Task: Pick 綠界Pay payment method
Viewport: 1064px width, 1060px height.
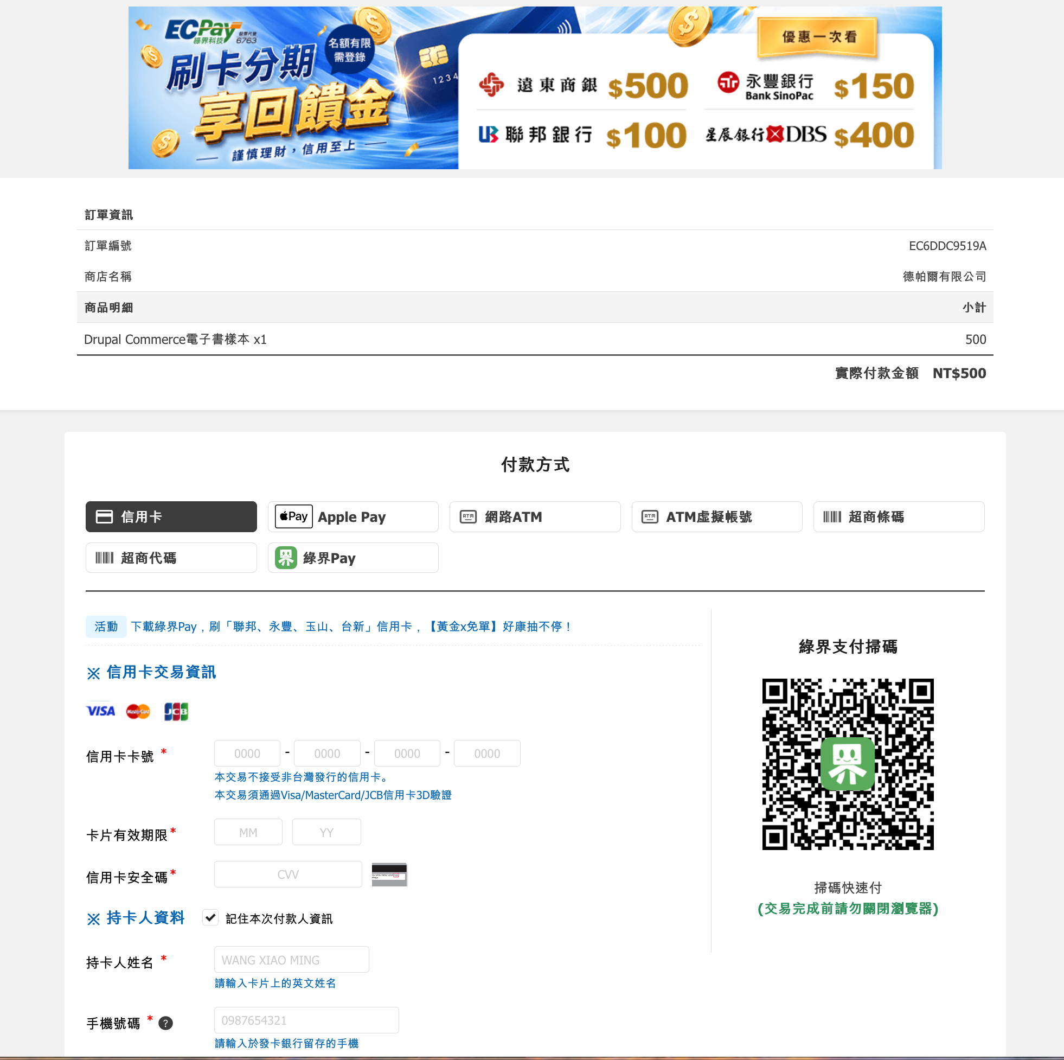Action: (352, 558)
